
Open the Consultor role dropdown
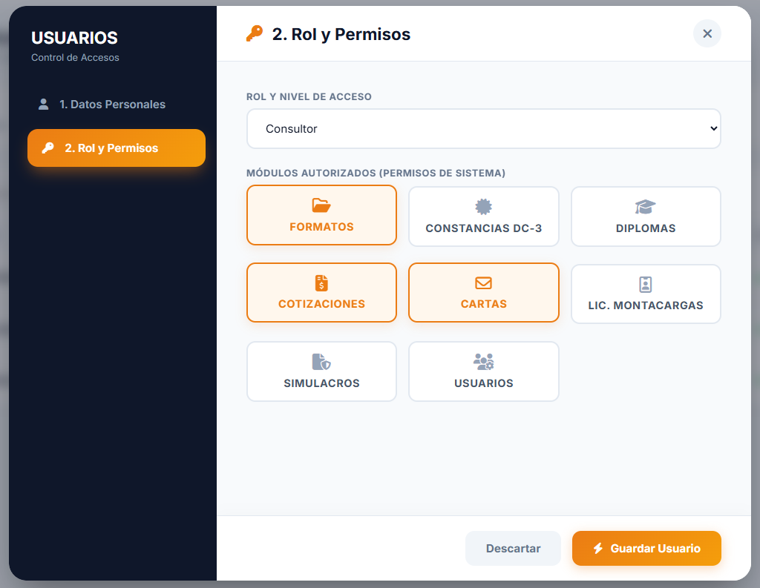[x=483, y=129]
